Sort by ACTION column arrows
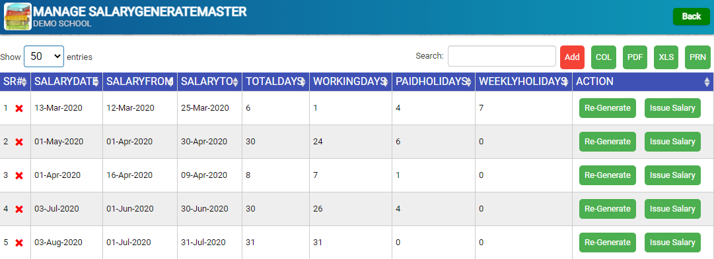 point(707,82)
